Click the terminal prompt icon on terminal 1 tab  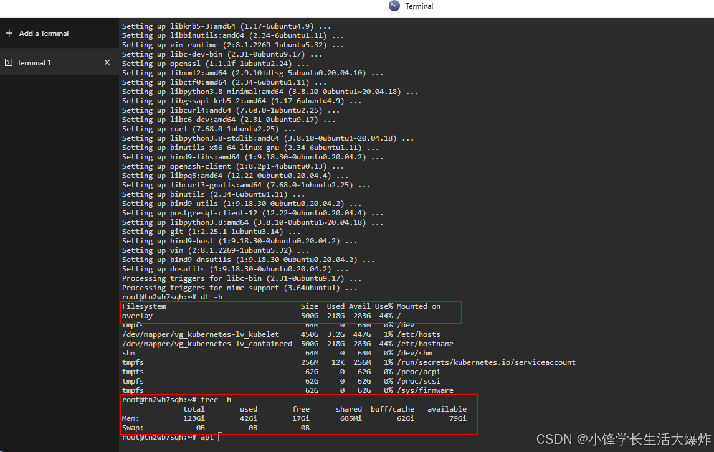9,62
